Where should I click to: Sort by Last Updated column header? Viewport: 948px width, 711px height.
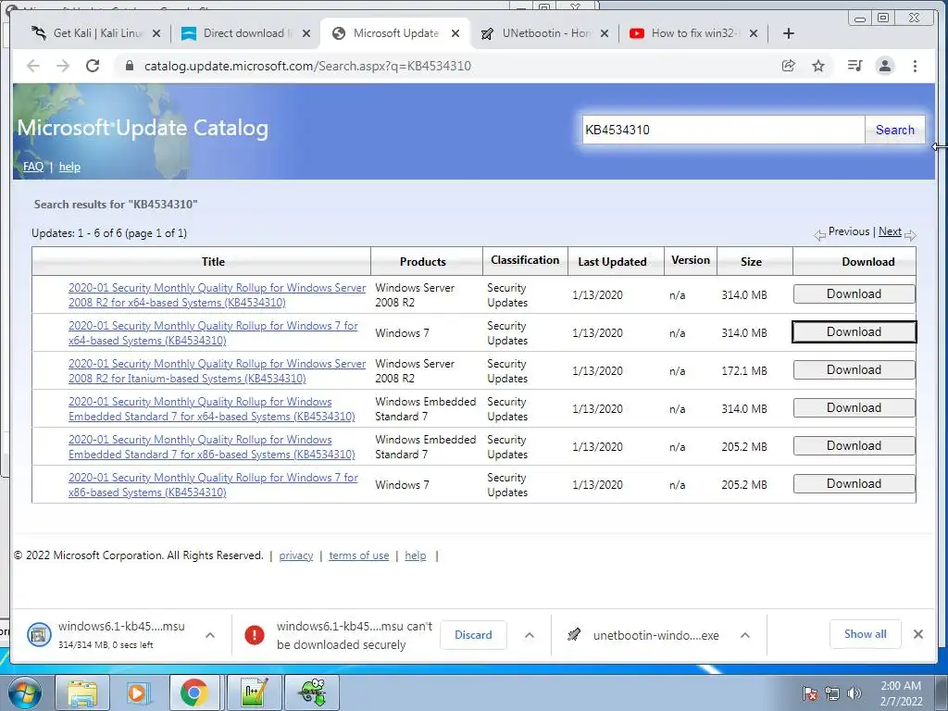(612, 261)
